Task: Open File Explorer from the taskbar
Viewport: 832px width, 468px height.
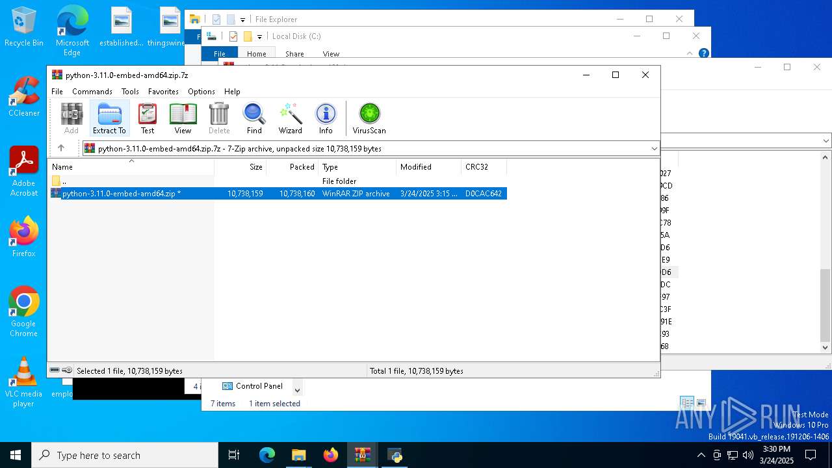Action: pyautogui.click(x=298, y=455)
